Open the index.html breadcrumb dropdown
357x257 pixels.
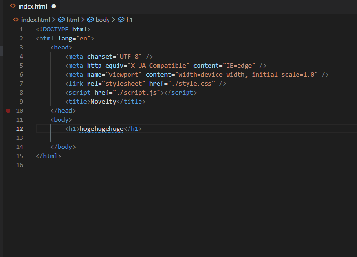(x=35, y=20)
